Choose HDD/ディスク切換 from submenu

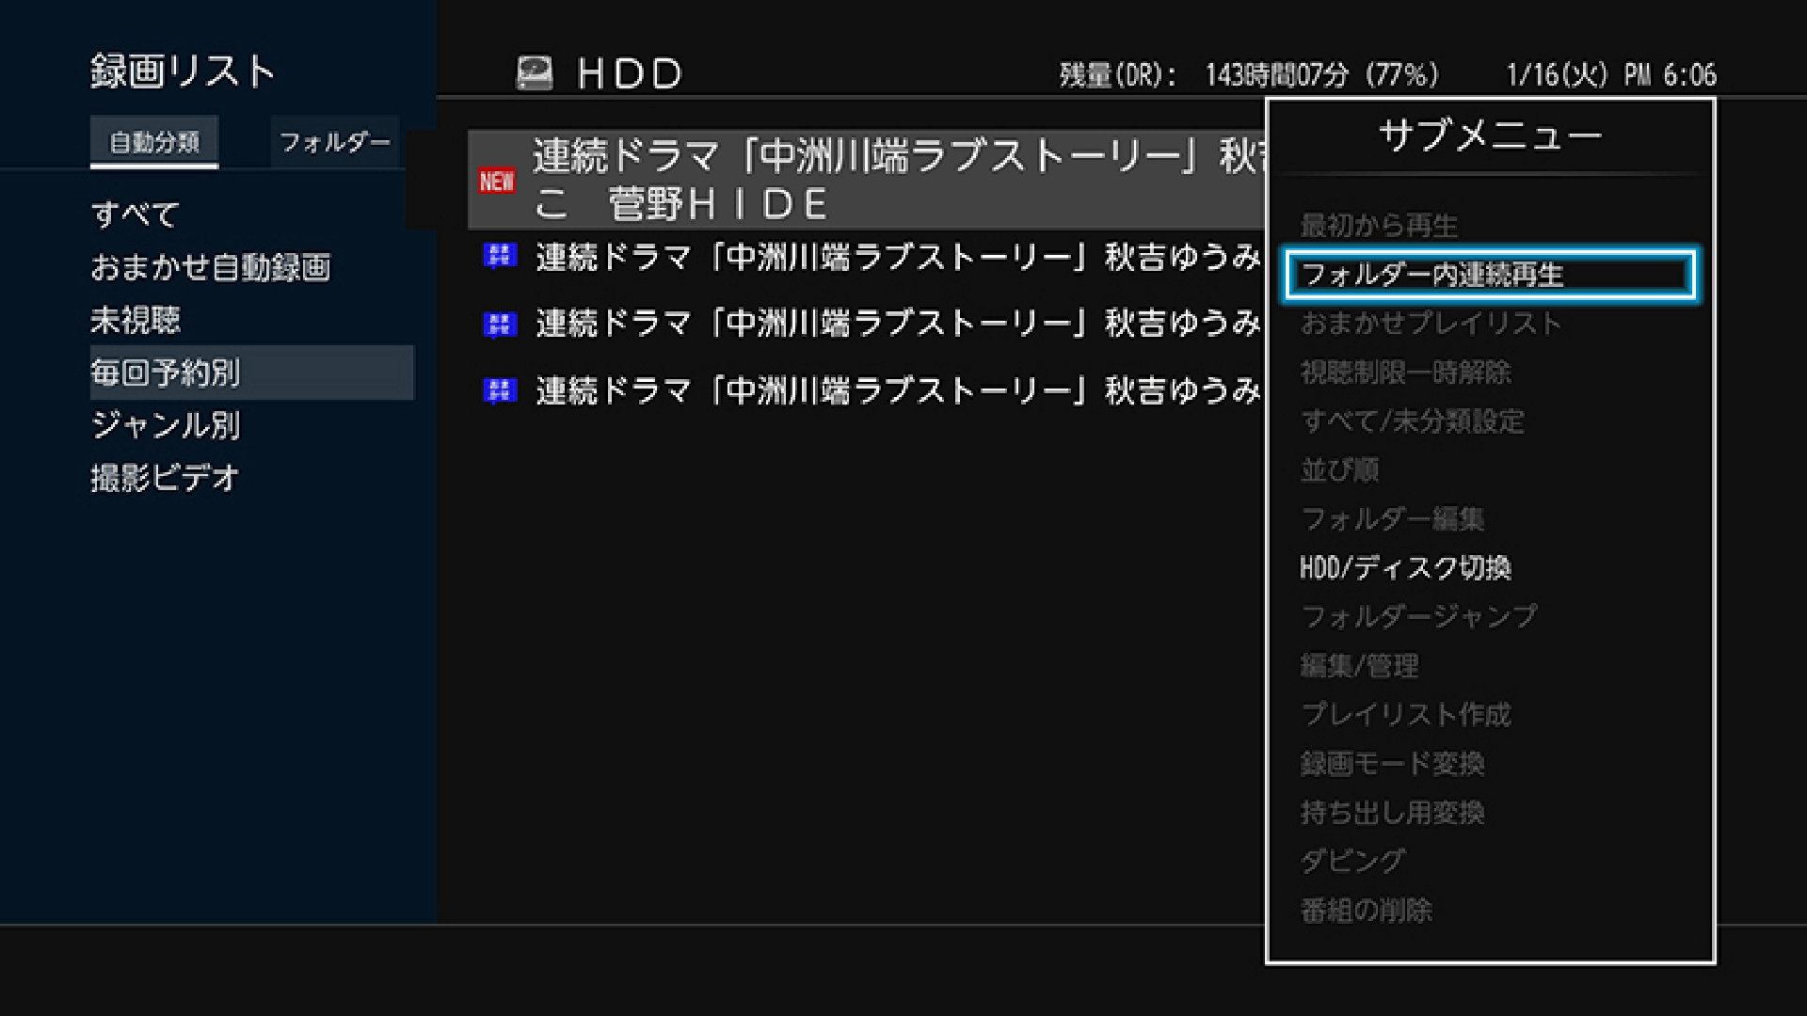point(1405,567)
